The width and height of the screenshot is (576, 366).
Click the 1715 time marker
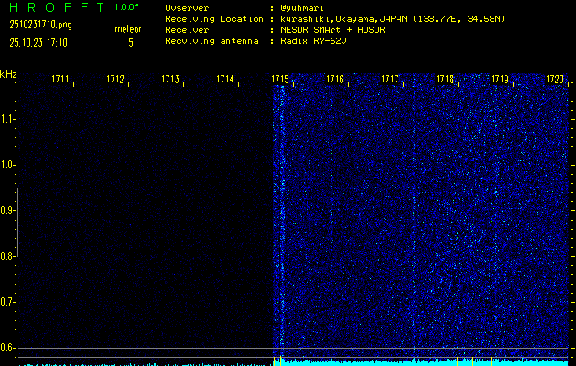click(280, 80)
